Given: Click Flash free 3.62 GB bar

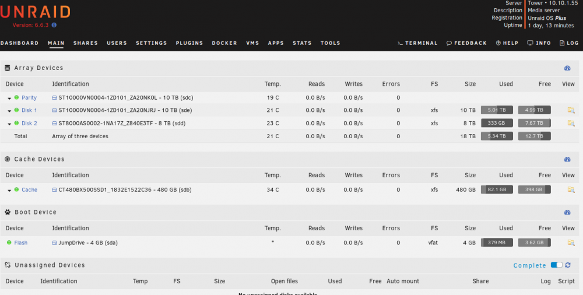Looking at the screenshot, I should click(534, 243).
